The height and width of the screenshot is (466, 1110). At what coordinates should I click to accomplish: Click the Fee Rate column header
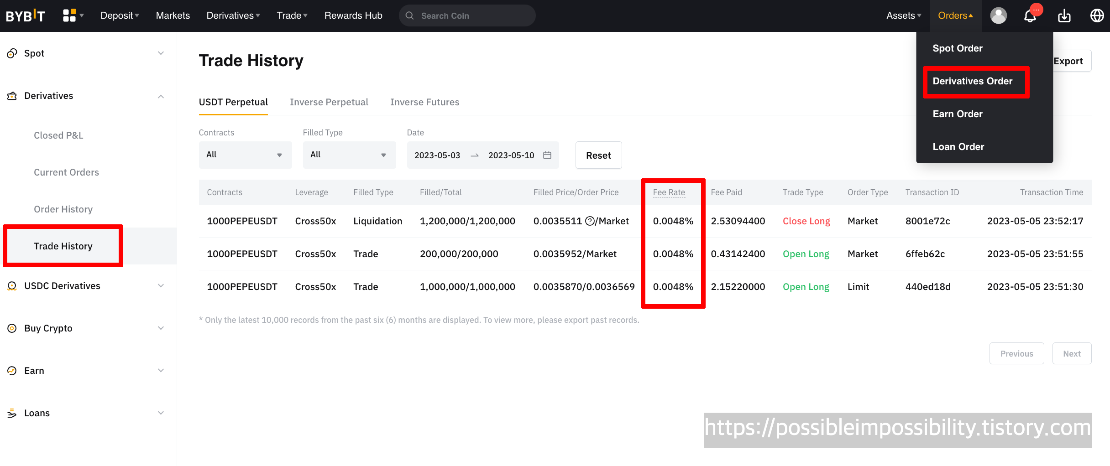pyautogui.click(x=669, y=192)
